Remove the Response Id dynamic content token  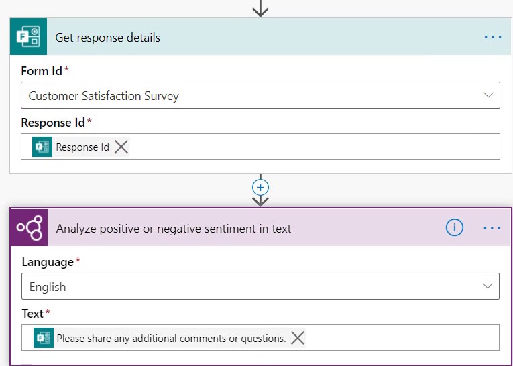[121, 147]
